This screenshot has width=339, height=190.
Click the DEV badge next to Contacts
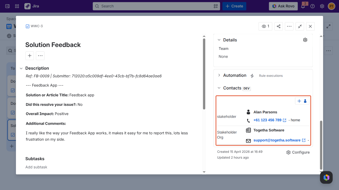pyautogui.click(x=247, y=88)
